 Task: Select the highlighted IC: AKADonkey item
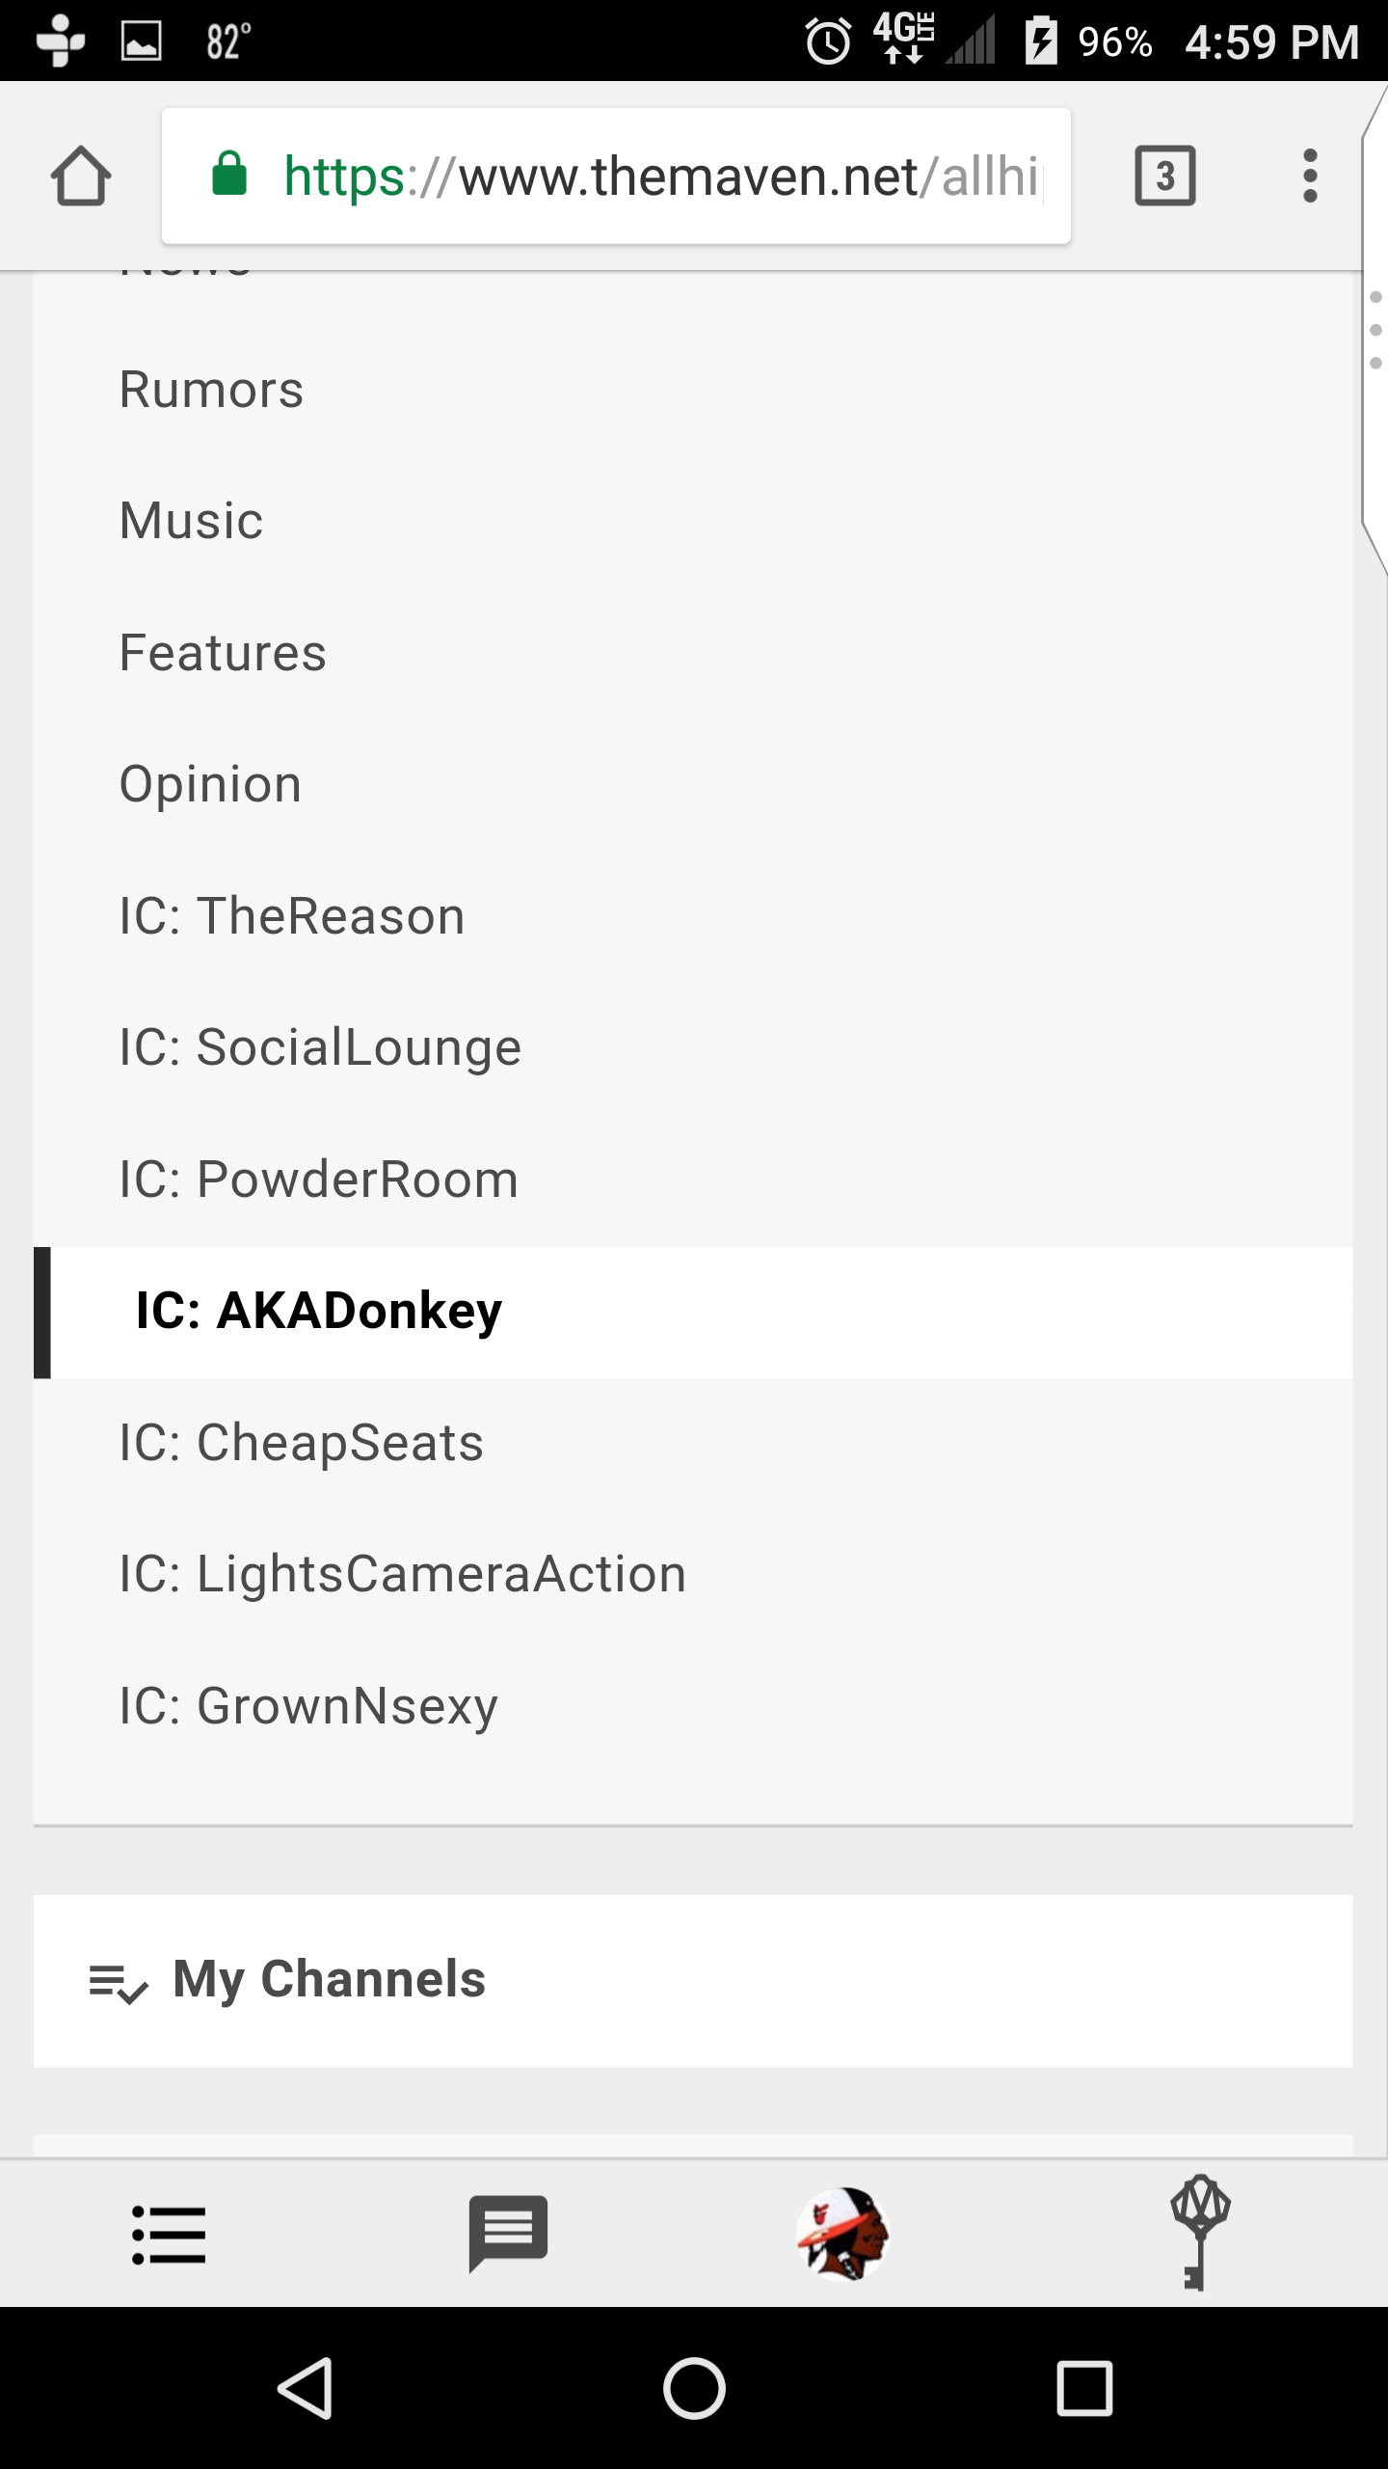tap(693, 1312)
